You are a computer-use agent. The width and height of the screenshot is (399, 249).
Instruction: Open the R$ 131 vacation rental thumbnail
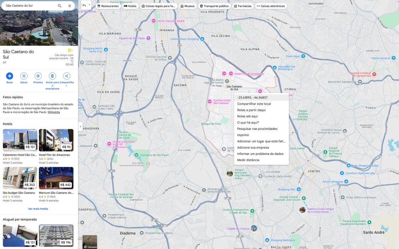(x=20, y=236)
